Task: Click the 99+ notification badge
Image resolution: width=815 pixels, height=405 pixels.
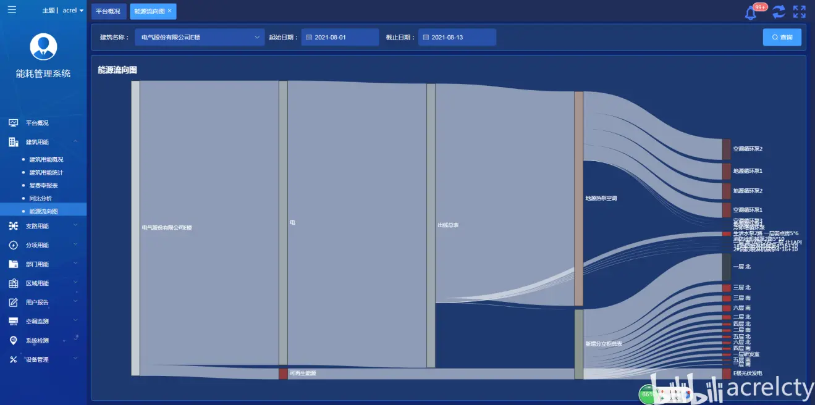Action: click(760, 7)
